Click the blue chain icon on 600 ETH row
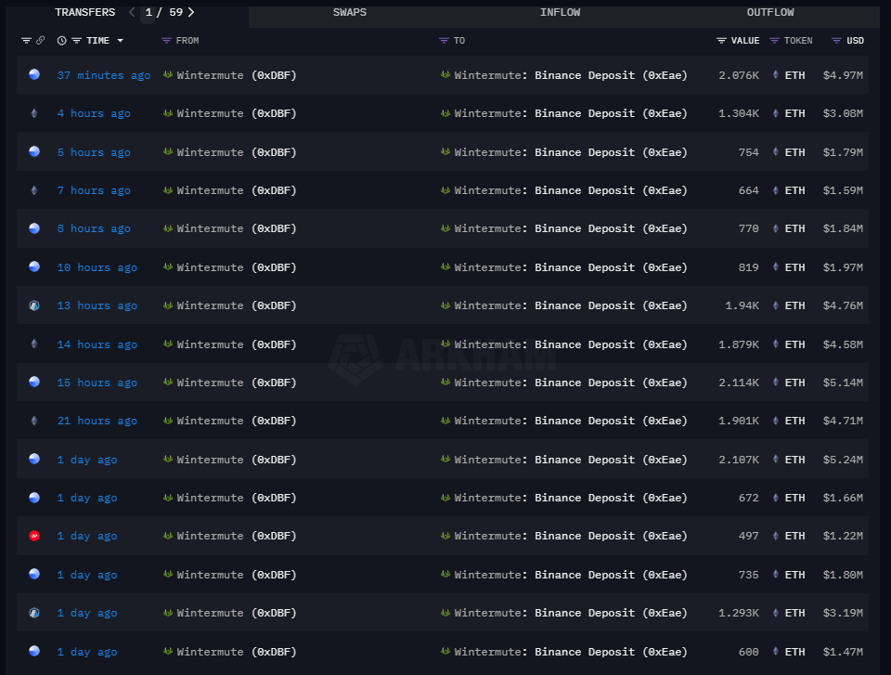This screenshot has width=891, height=675. click(34, 651)
